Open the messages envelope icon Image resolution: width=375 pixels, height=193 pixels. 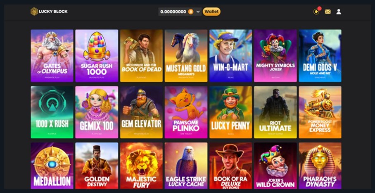coord(328,12)
